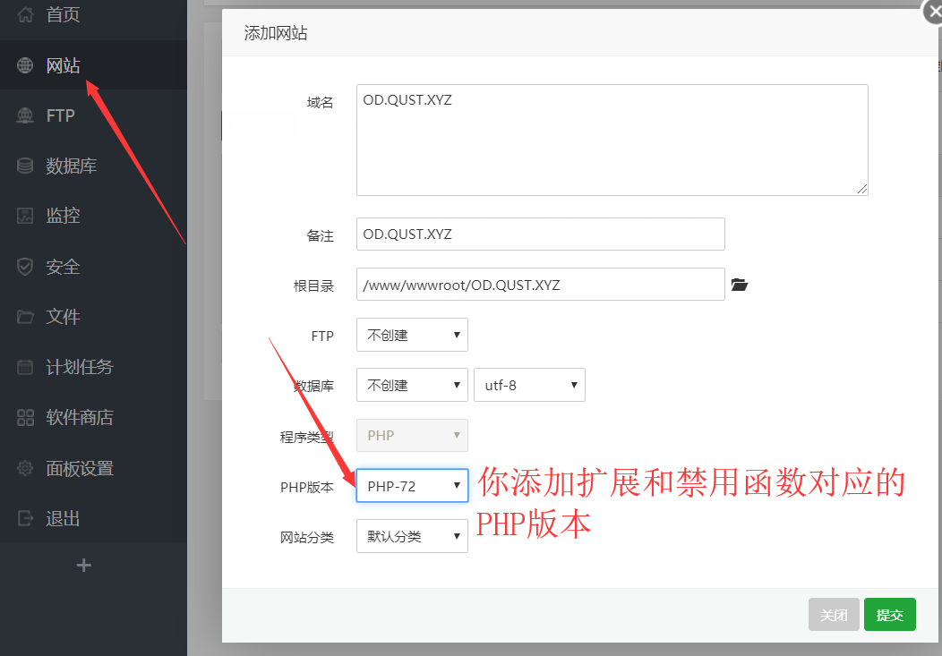Viewport: 942px width, 656px height.
Task: Open the FTP creation dropdown
Action: [412, 335]
